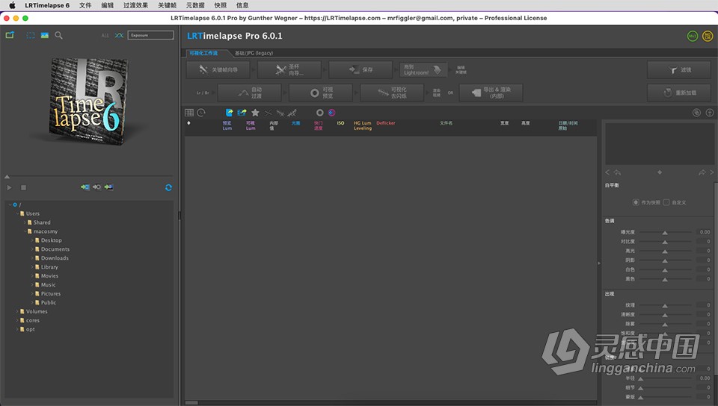
Task: Click the green circular badge icon in header
Action: point(693,36)
